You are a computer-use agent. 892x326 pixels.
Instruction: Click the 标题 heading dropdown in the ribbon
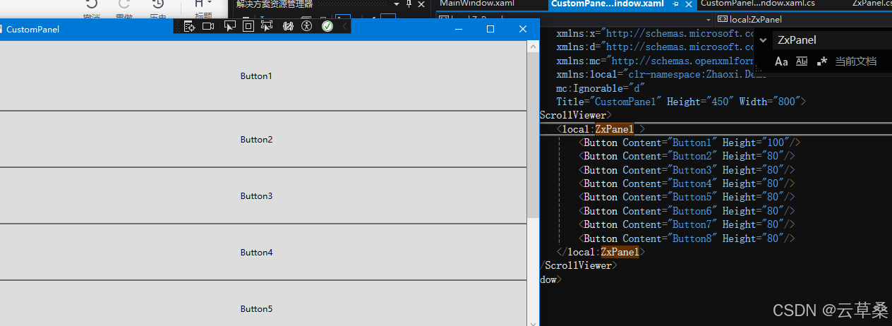[203, 8]
